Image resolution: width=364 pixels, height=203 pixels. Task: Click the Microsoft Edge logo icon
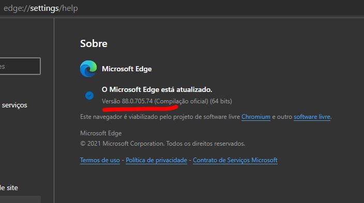pos(88,68)
